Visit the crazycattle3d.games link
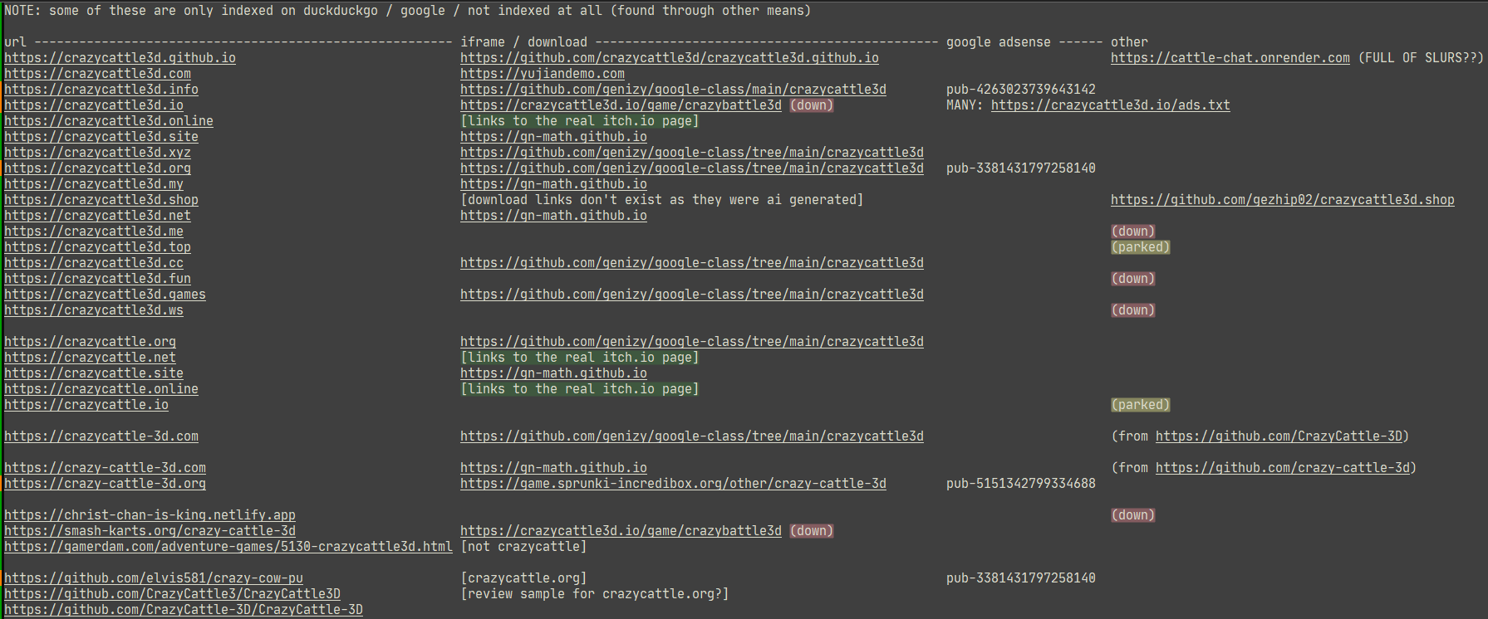 (105, 295)
